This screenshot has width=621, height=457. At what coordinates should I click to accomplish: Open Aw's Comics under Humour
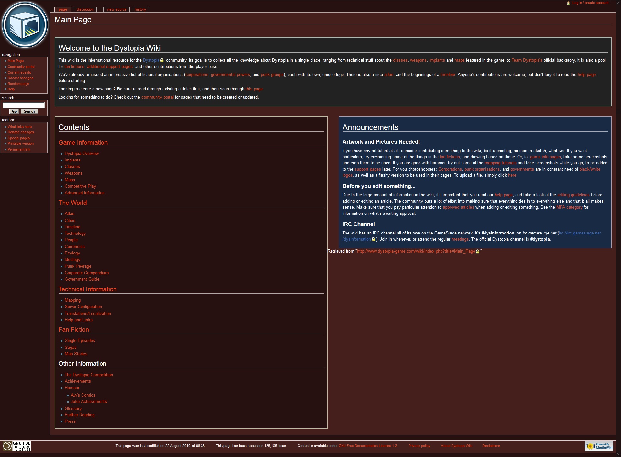(x=83, y=395)
